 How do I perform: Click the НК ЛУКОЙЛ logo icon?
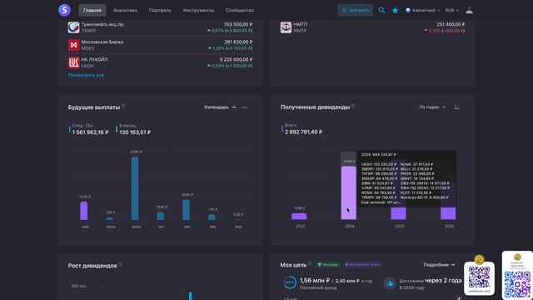(x=73, y=62)
